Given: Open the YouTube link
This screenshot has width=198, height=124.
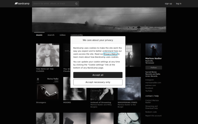Looking at the screenshot, I should click(x=149, y=91).
